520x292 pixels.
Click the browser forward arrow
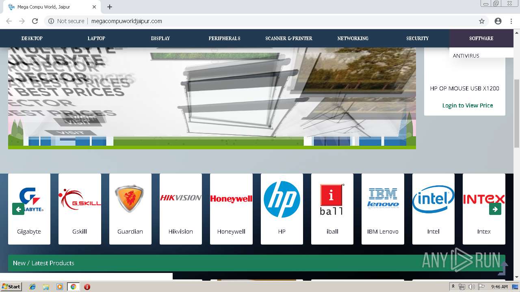[x=22, y=21]
